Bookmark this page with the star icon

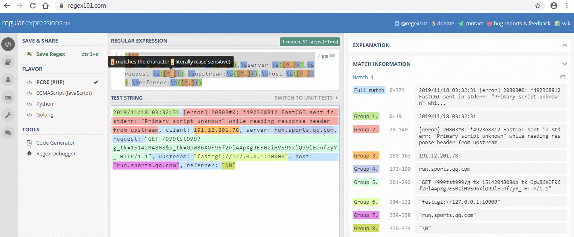click(537, 6)
